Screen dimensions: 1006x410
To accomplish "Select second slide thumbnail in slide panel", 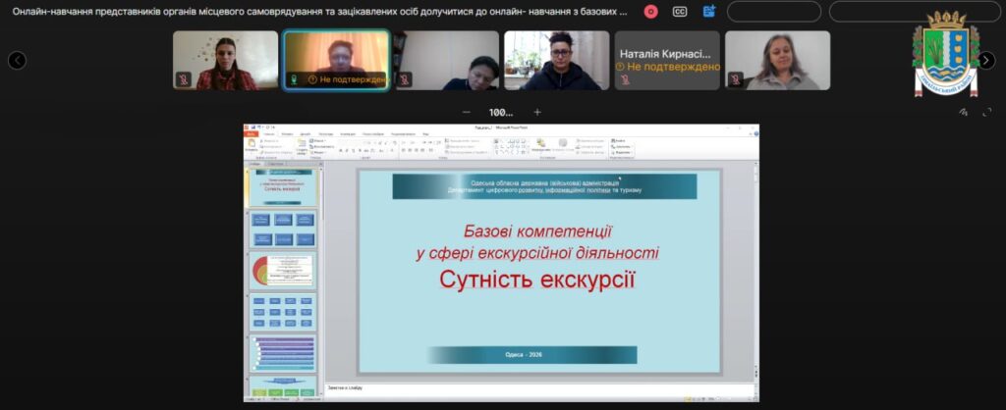I will pos(282,227).
